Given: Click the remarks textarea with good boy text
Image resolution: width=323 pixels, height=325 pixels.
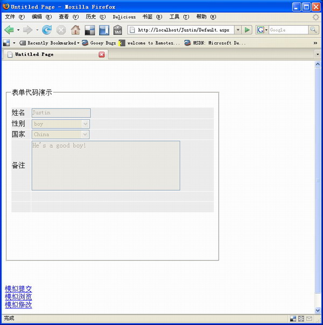Looking at the screenshot, I should click(x=106, y=165).
